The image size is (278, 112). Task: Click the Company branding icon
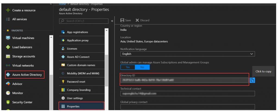coord(63,90)
